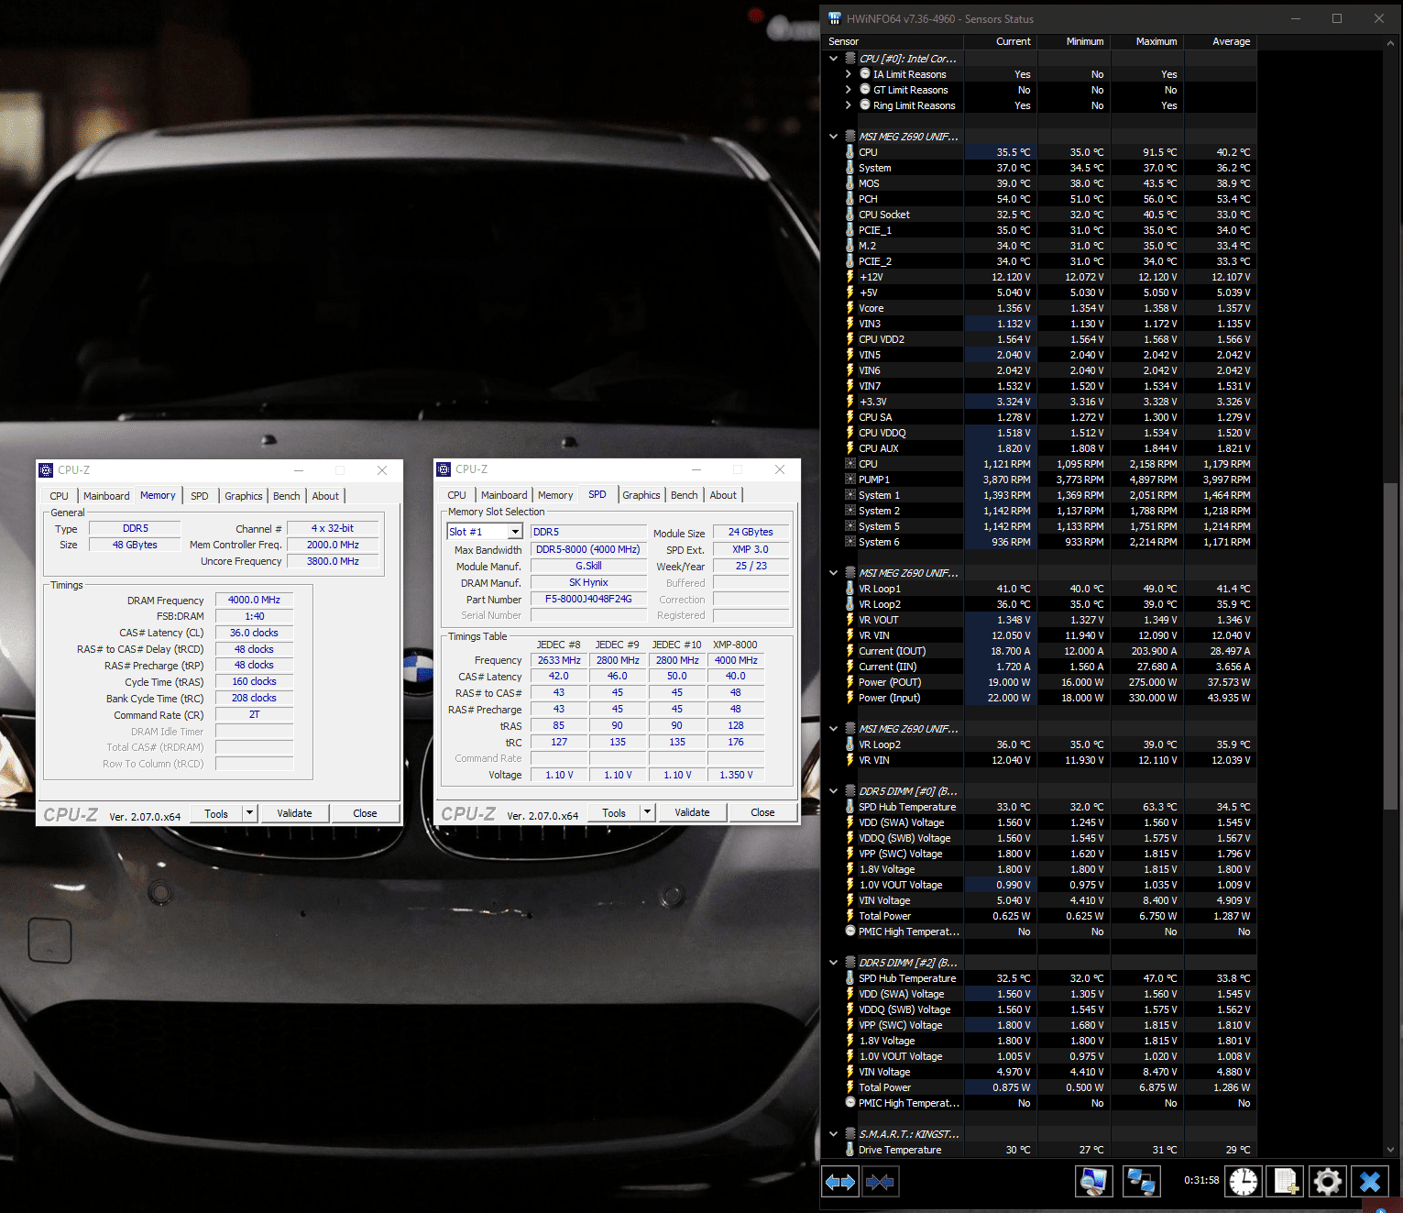Viewport: 1403px width, 1213px height.
Task: Open the system summary monitor icon in HWiNFO
Action: (1093, 1182)
